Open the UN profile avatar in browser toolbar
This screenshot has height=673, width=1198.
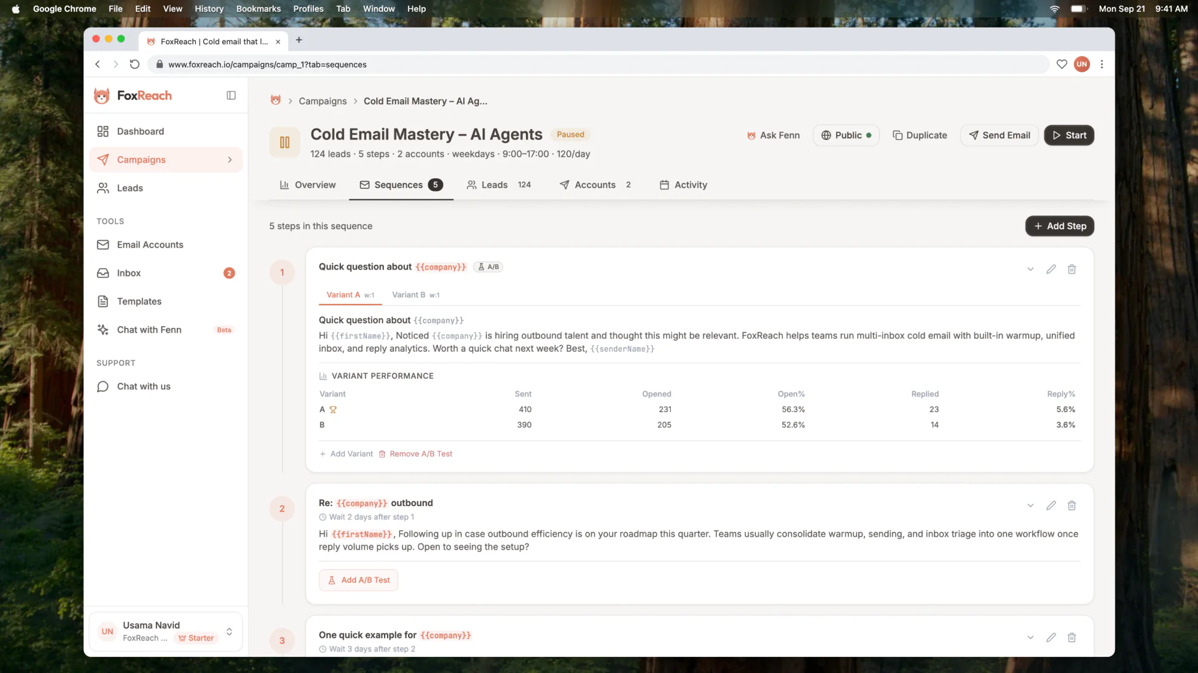pos(1082,64)
